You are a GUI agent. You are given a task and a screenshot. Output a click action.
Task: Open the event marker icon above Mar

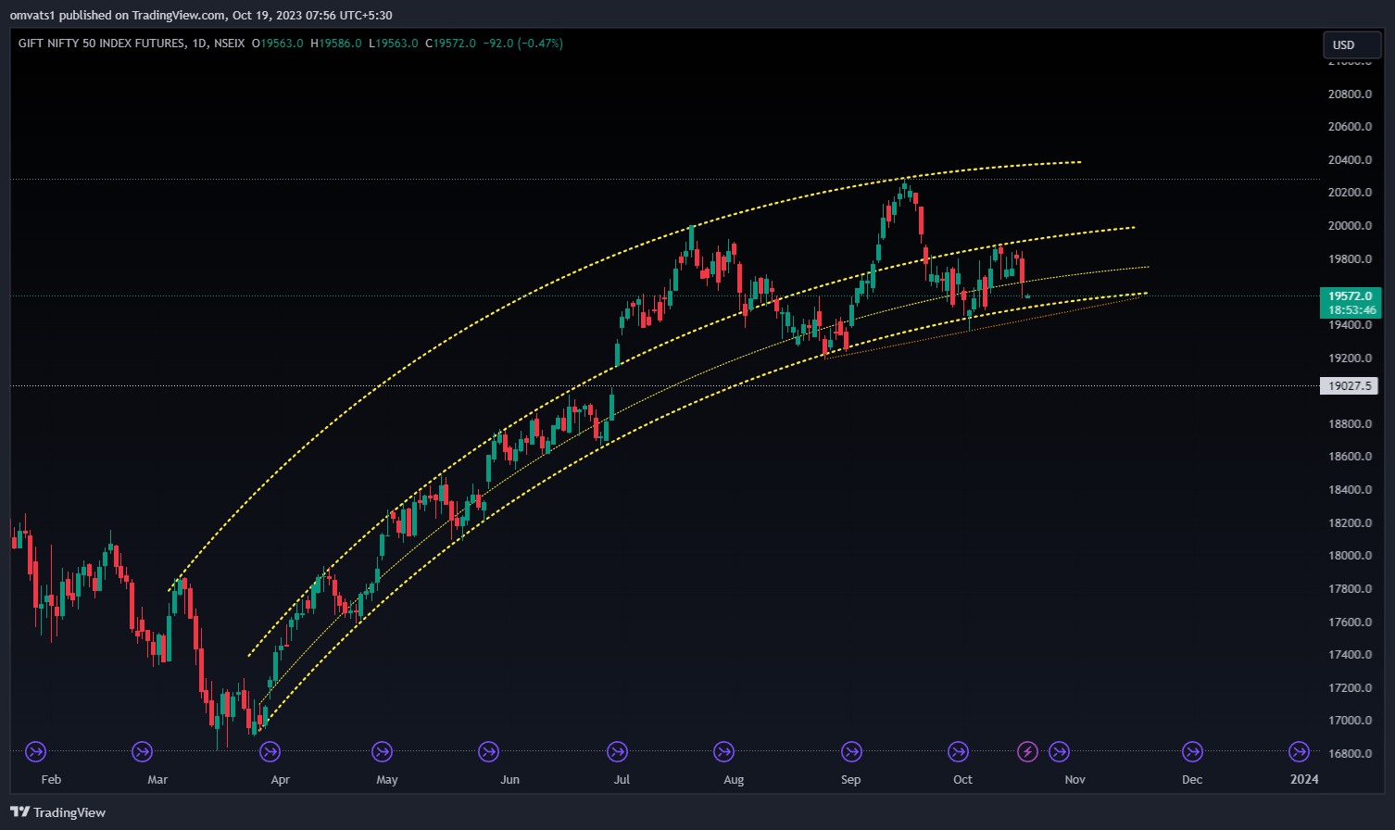click(142, 751)
